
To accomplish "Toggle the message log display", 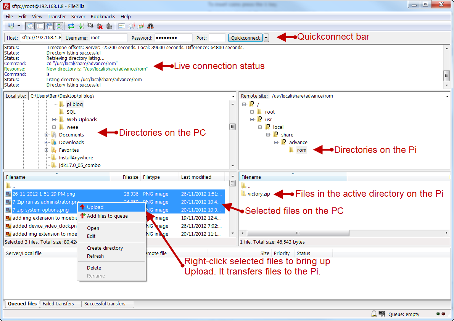I will 30,26.
